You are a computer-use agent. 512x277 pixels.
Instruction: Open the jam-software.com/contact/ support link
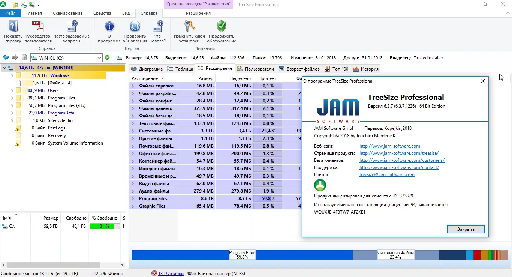[399, 167]
